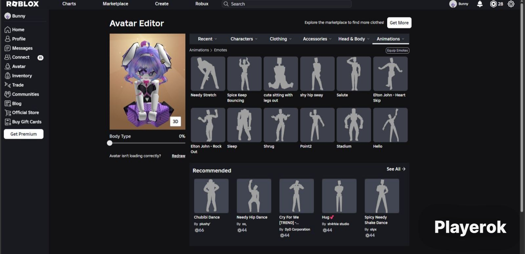Open Buy Gift Cards sidebar icon
The height and width of the screenshot is (254, 525).
(x=8, y=122)
